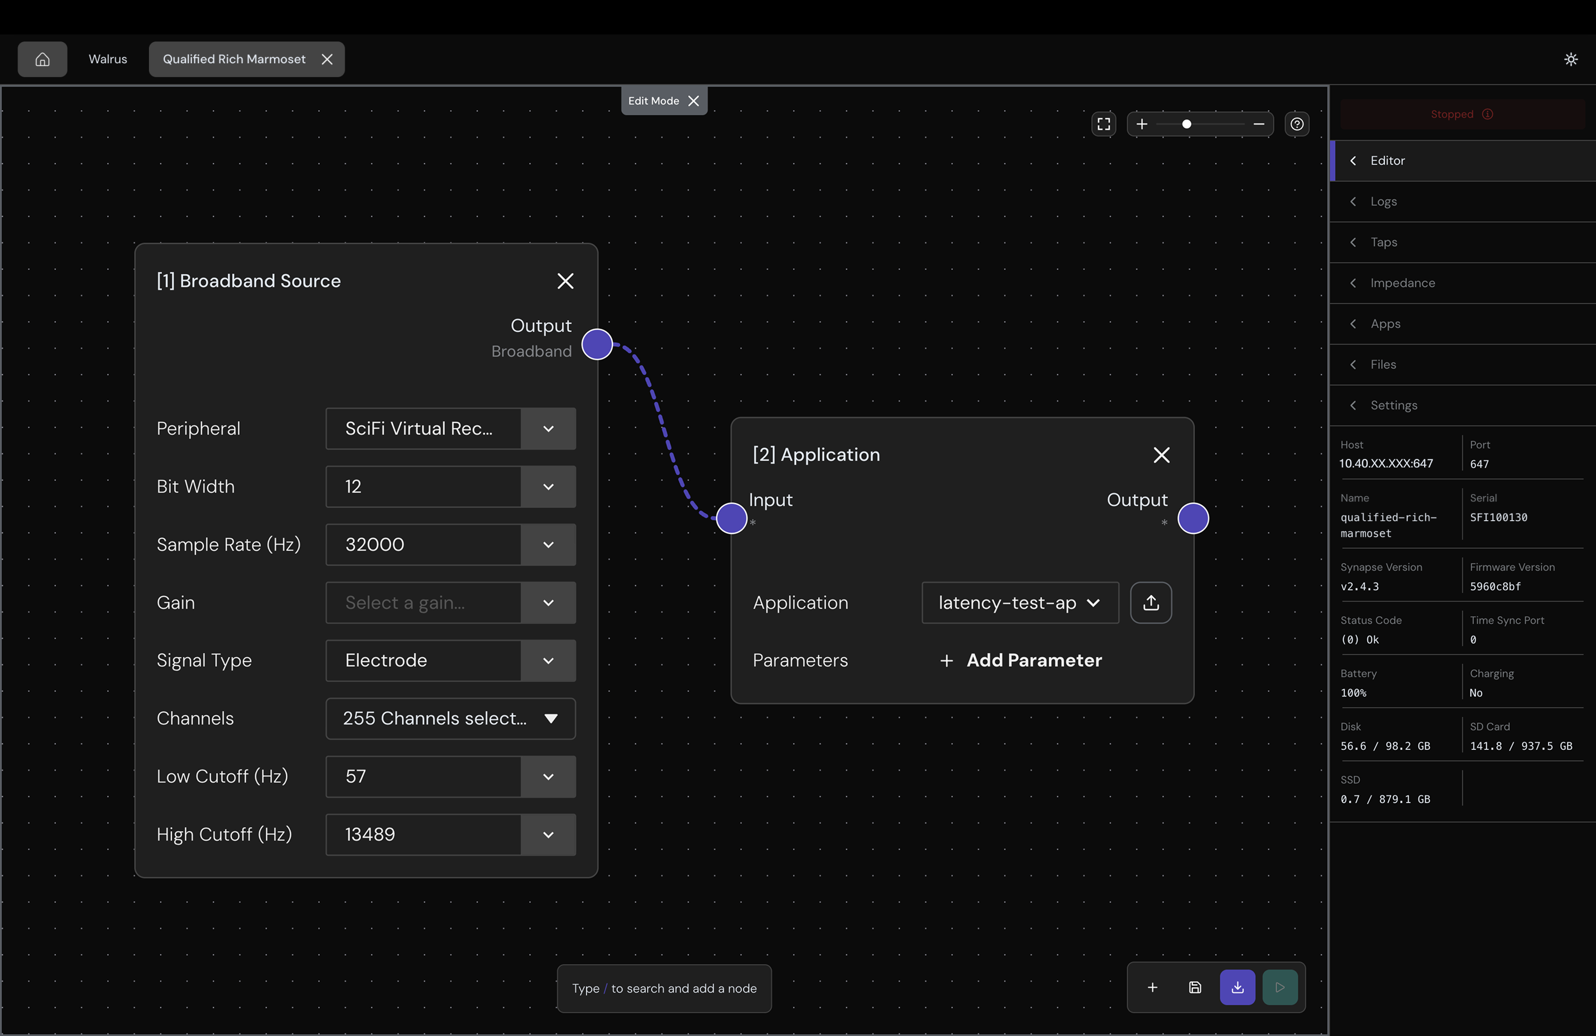1596x1036 pixels.
Task: Start the device with play button
Action: click(x=1279, y=988)
